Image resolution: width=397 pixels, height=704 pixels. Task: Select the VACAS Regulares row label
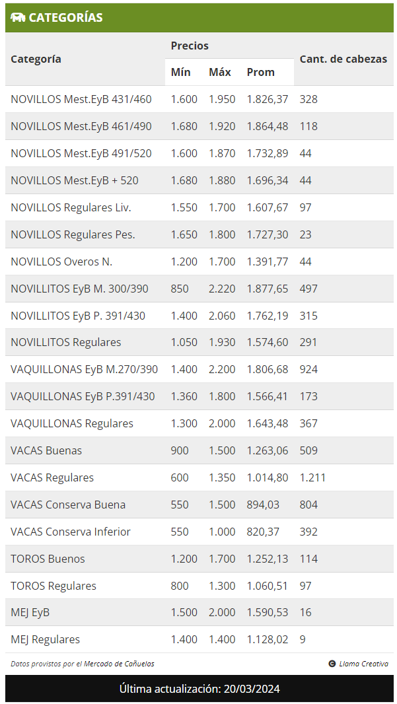pyautogui.click(x=52, y=477)
